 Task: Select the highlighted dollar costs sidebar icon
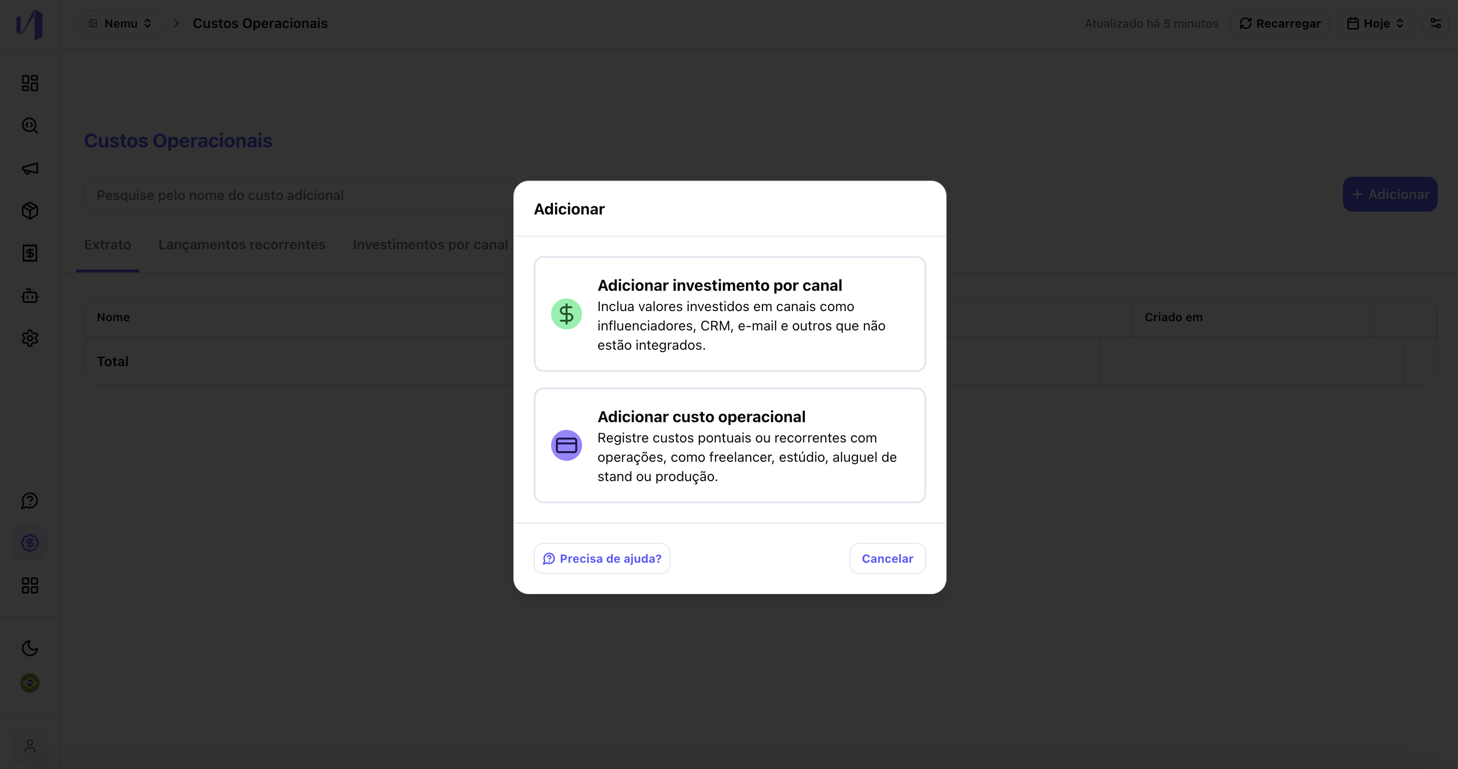point(30,543)
